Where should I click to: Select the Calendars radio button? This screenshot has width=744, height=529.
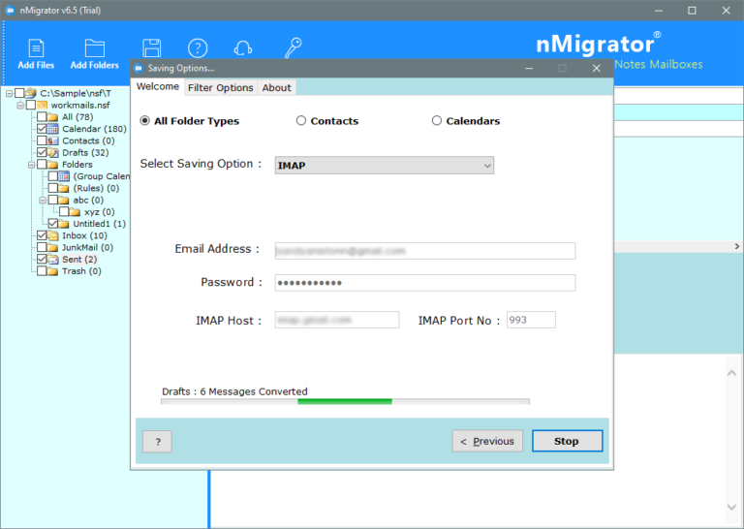coord(437,120)
